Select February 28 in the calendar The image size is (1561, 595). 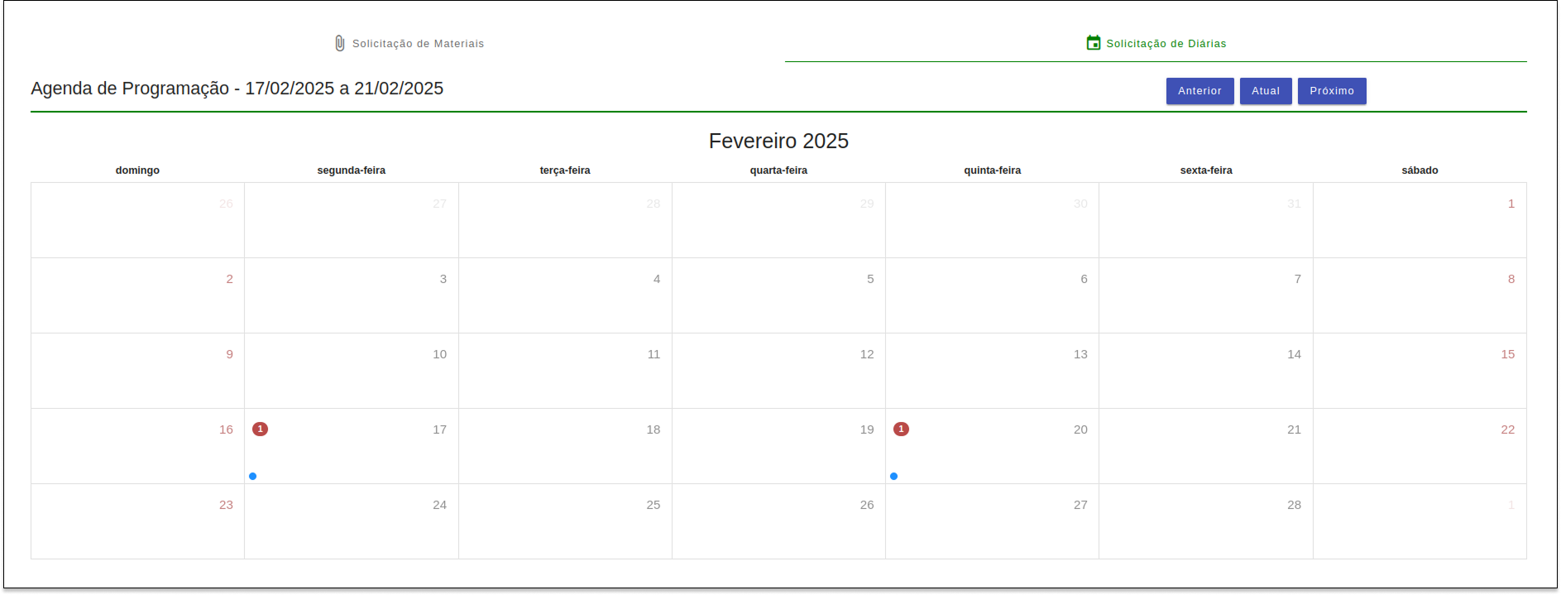1205,521
